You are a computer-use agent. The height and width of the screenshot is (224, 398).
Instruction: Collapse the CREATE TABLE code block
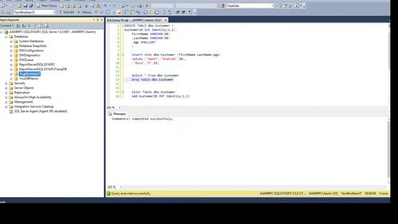coord(123,26)
